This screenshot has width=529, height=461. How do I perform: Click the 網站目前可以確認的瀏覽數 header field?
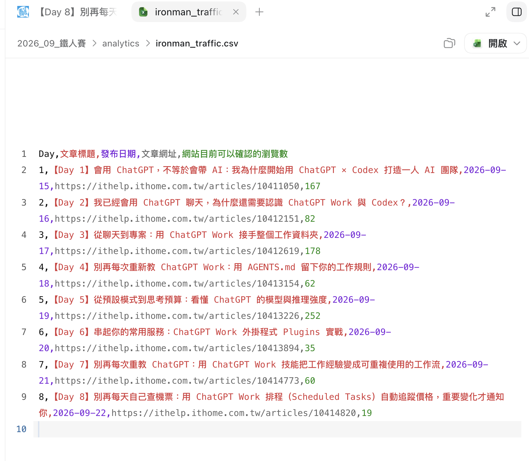click(235, 154)
